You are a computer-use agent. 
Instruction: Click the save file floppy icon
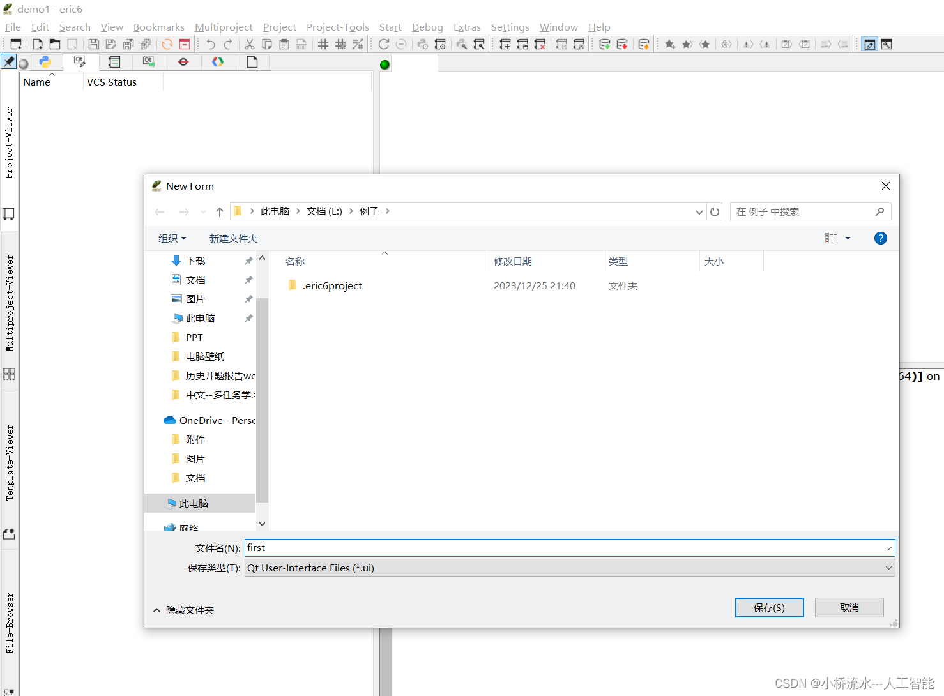click(x=93, y=44)
